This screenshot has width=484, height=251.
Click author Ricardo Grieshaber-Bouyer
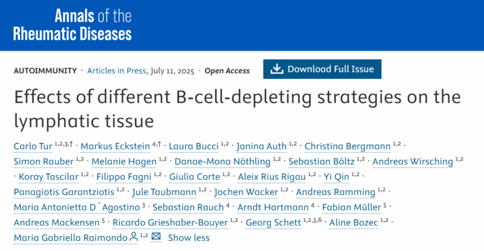(170, 223)
